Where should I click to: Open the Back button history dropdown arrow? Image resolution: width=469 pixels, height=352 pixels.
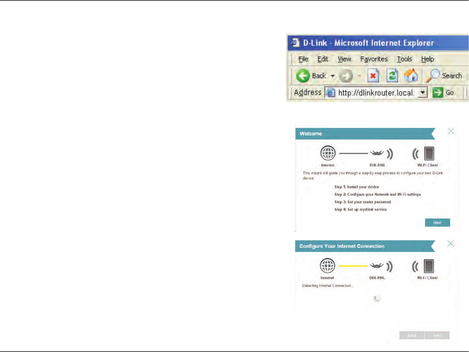(x=333, y=76)
